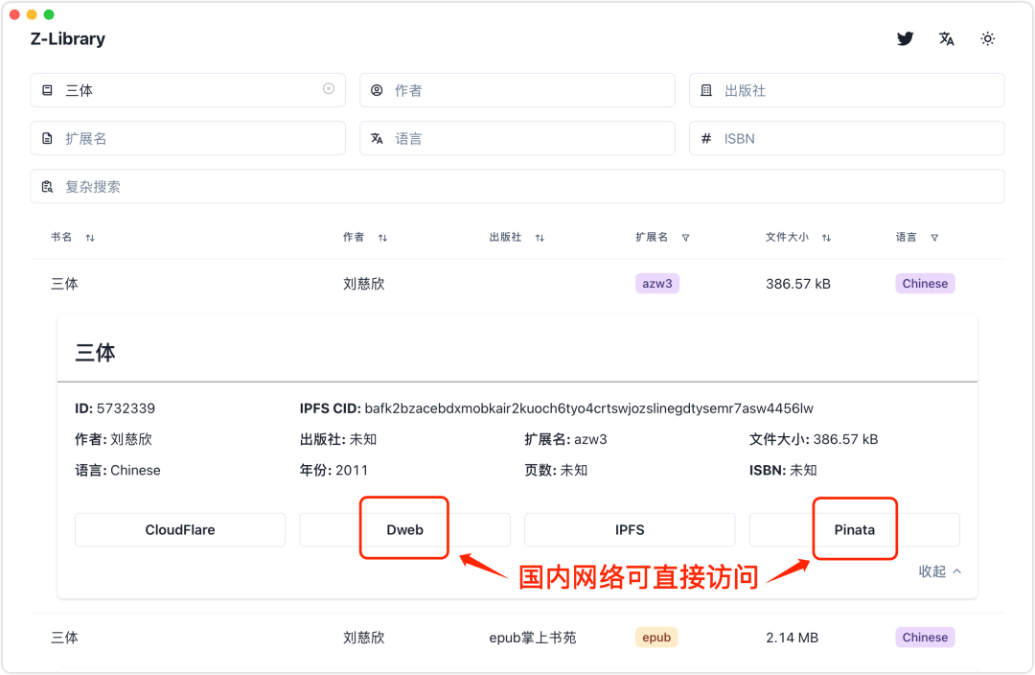Download via Dweb button
This screenshot has height=675, width=1035.
pos(404,529)
